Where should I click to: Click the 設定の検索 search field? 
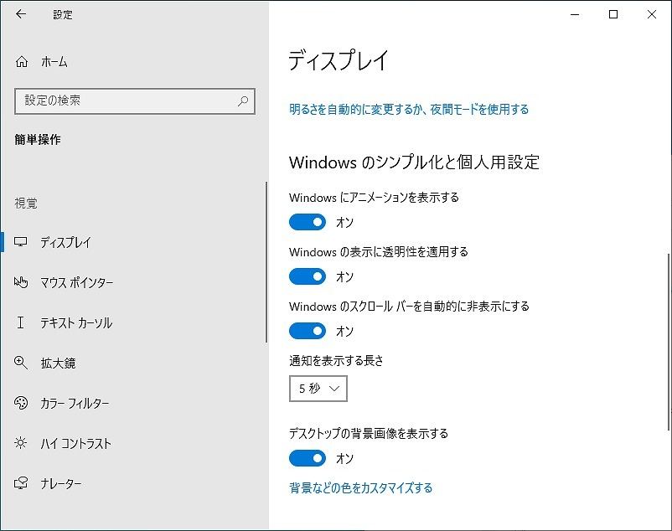[x=135, y=101]
